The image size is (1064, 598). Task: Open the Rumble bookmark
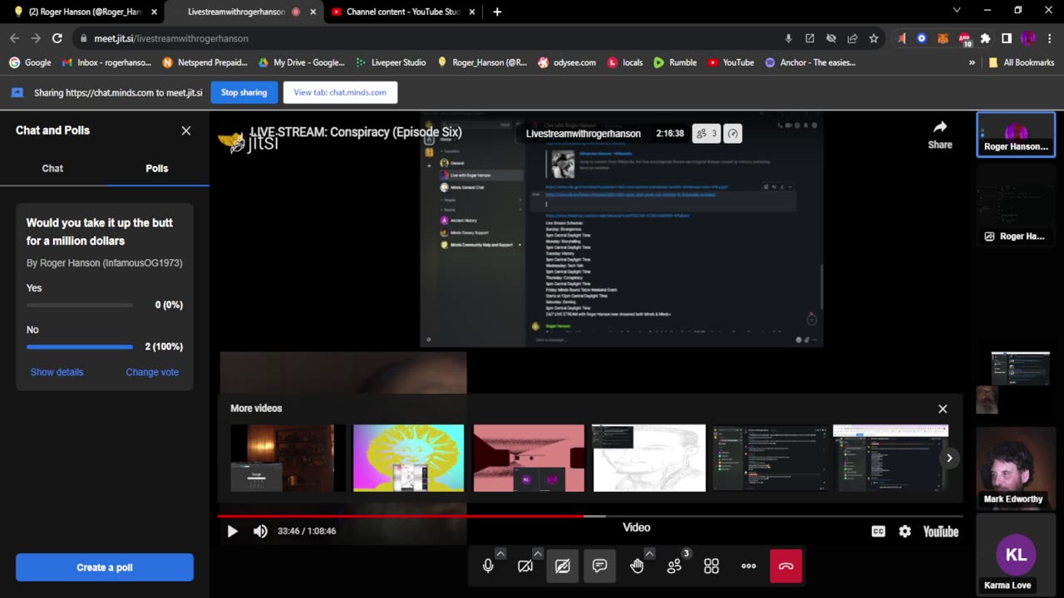675,62
